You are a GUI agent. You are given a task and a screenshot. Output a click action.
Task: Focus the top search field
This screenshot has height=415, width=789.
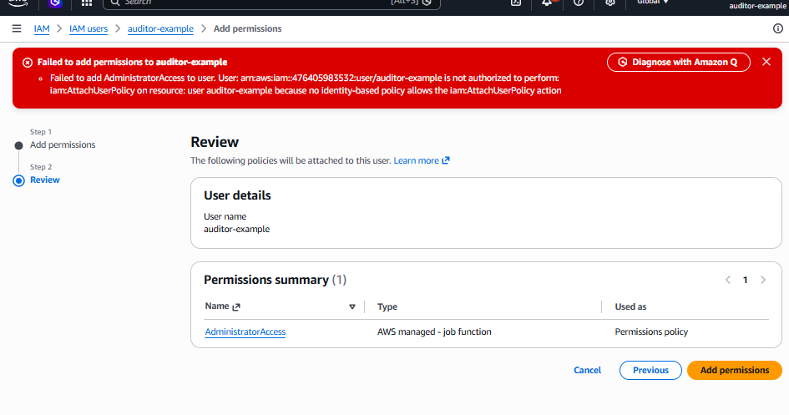pos(271,3)
